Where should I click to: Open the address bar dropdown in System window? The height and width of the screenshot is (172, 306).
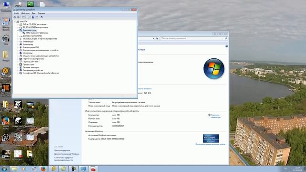tap(153, 38)
